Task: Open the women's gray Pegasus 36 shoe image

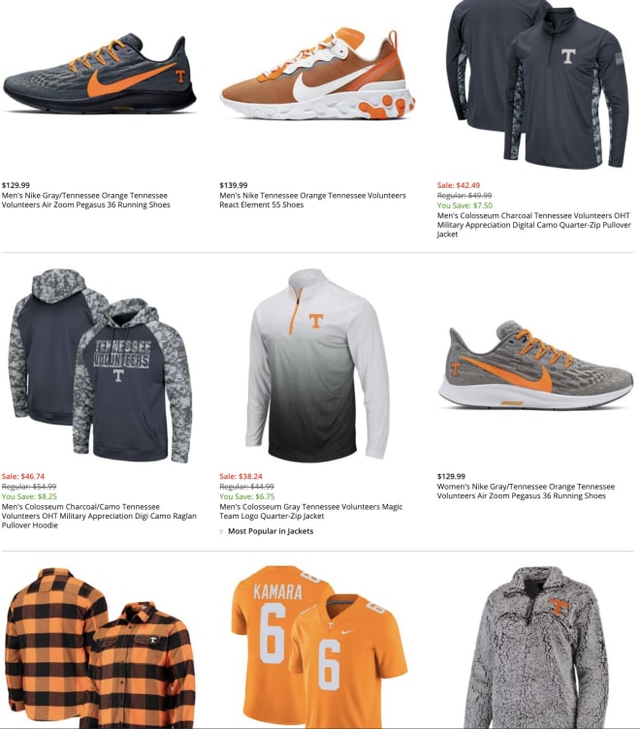Action: (535, 365)
